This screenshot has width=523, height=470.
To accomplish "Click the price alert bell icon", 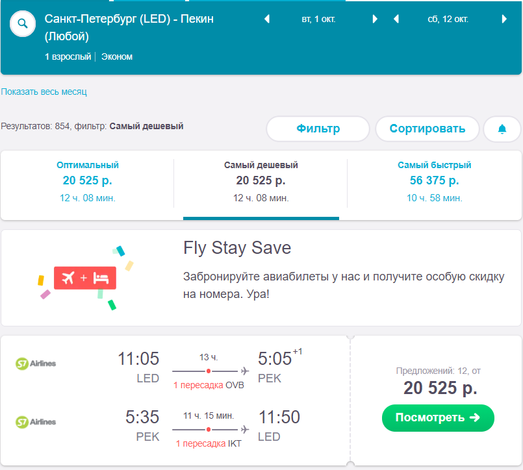I will (x=502, y=129).
